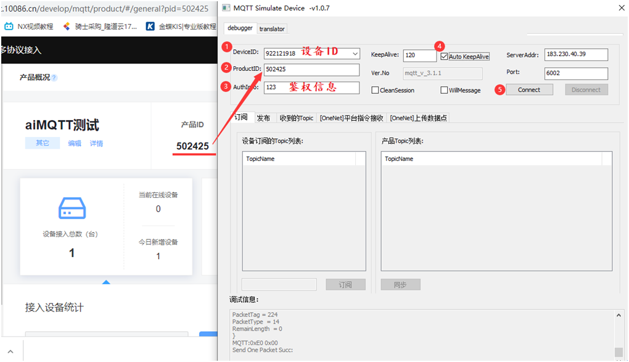
Task: Click the NX视频教程 bookmark icon
Action: [9, 27]
